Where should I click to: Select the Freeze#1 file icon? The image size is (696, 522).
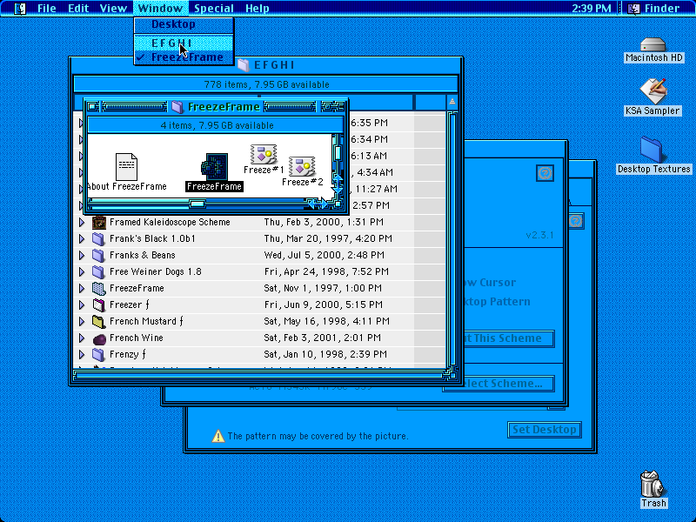point(264,154)
